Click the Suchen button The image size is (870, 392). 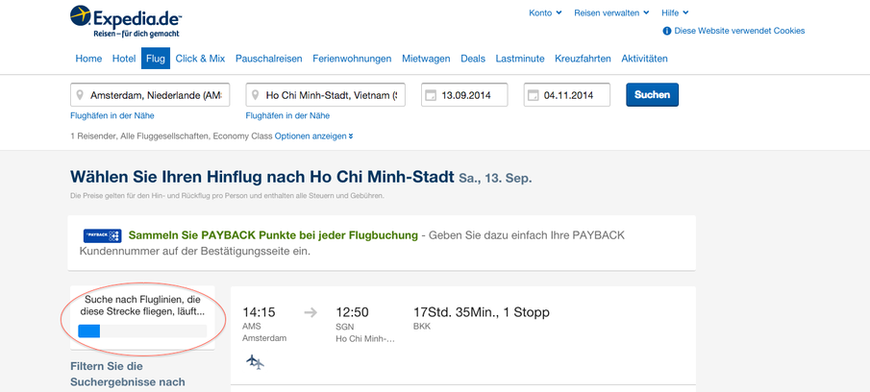(652, 95)
